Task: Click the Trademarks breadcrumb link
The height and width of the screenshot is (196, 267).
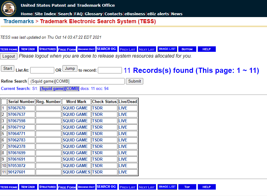Action: coord(19,21)
